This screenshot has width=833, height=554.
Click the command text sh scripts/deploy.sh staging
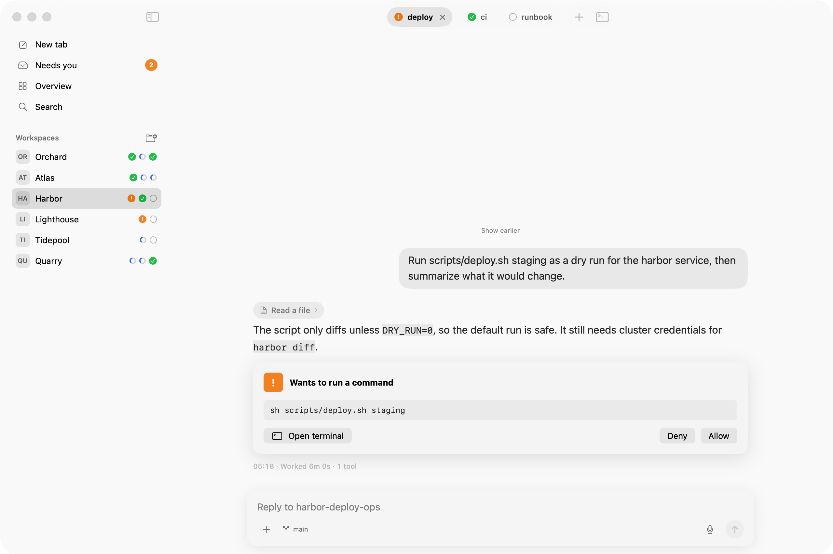coord(338,410)
